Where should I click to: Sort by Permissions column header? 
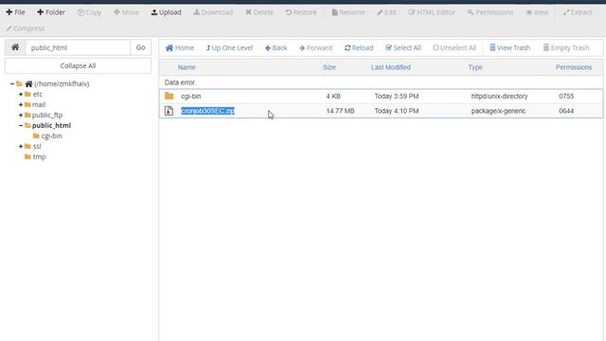[574, 67]
